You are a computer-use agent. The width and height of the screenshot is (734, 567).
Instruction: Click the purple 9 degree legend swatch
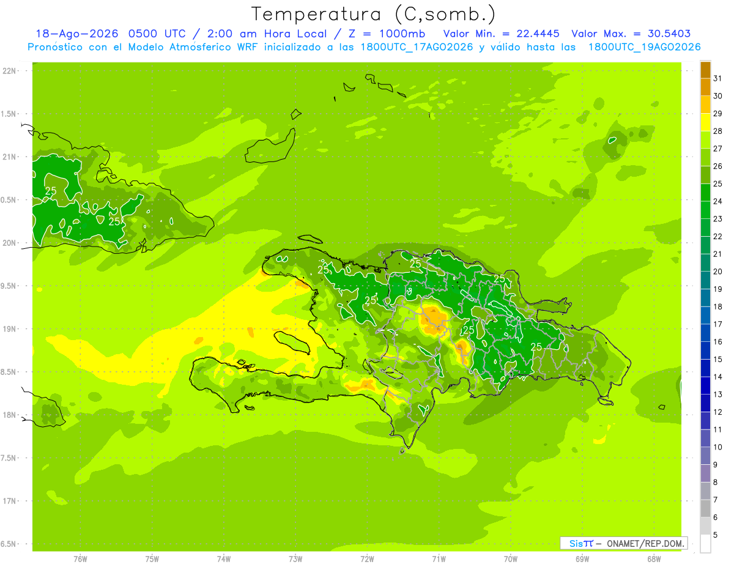705,456
